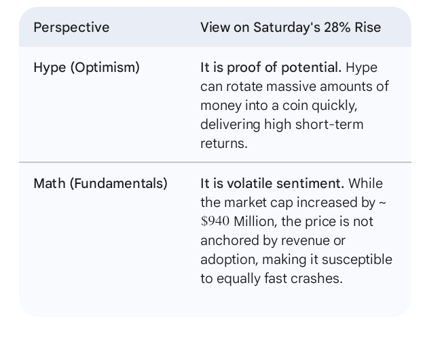
Task: Click the divider line between table rows
Action: (x=215, y=163)
